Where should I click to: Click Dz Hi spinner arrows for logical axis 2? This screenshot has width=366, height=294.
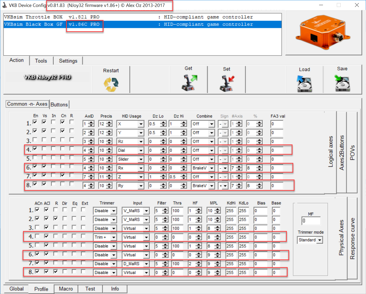(183, 133)
